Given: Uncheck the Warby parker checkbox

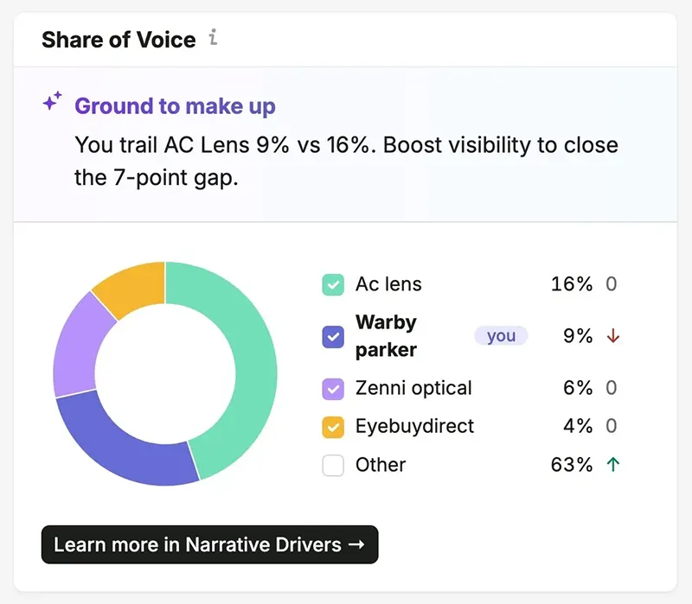Looking at the screenshot, I should (333, 337).
